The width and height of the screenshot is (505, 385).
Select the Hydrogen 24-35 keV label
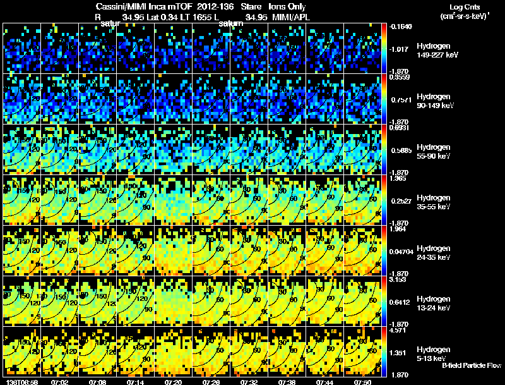point(434,252)
